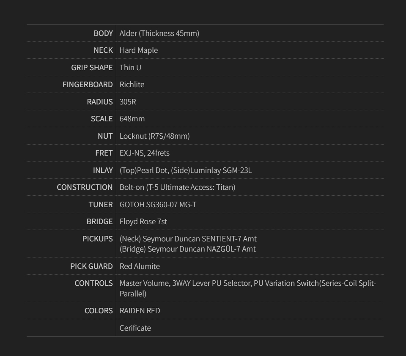Click the GOTOH SG360-07 MG-T tuner text
This screenshot has height=356, width=406.
158,205
